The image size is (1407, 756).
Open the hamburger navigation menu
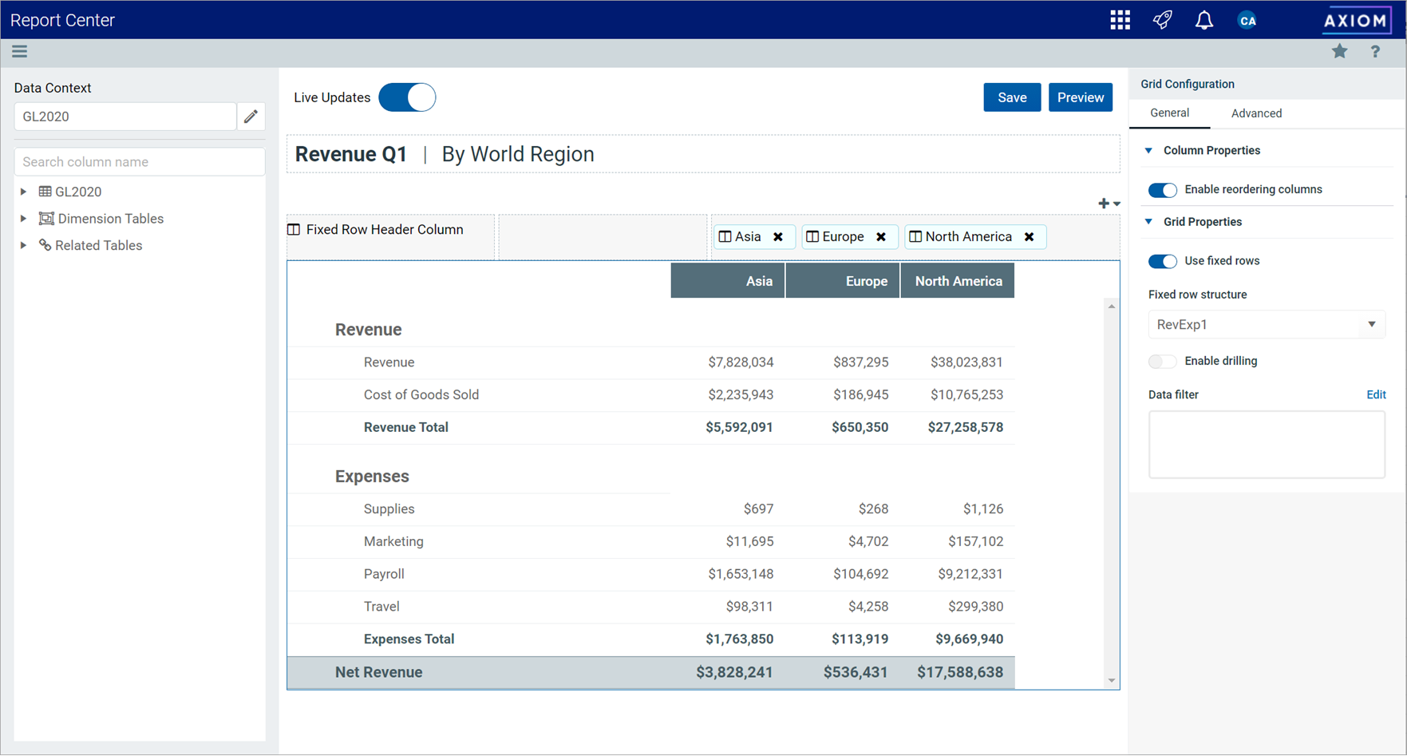tap(20, 52)
